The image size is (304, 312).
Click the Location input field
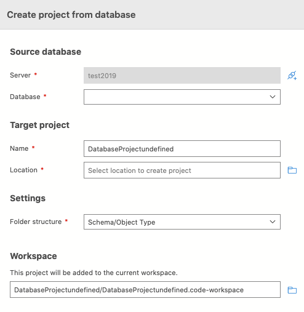[182, 170]
